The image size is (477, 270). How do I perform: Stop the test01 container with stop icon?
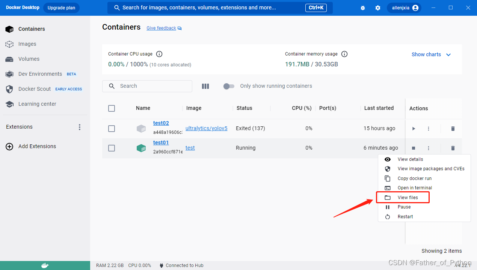[414, 148]
